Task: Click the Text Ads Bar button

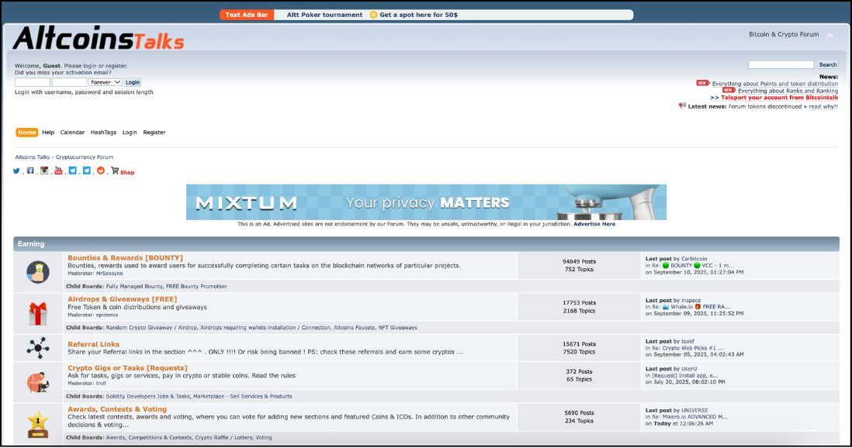Action: pos(247,15)
